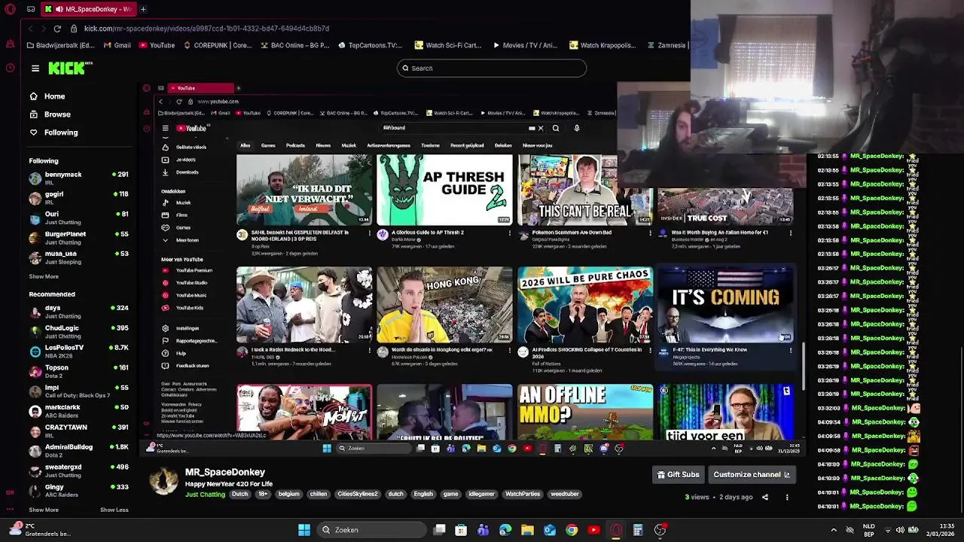Click the Kick search field
964x542 pixels.
tap(491, 69)
